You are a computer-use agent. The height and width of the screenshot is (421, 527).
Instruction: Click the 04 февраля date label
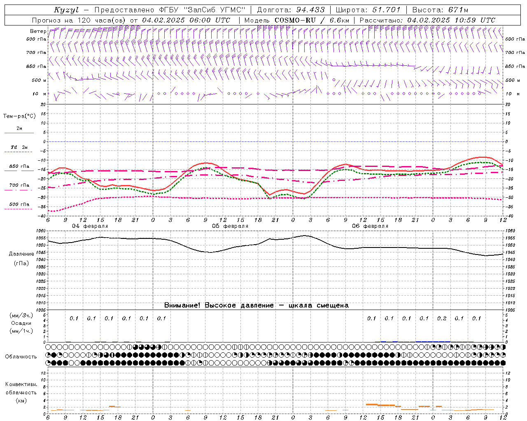pyautogui.click(x=90, y=226)
